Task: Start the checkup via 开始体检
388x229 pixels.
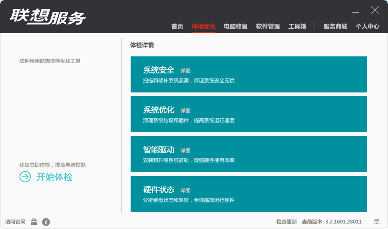Action: tap(54, 177)
